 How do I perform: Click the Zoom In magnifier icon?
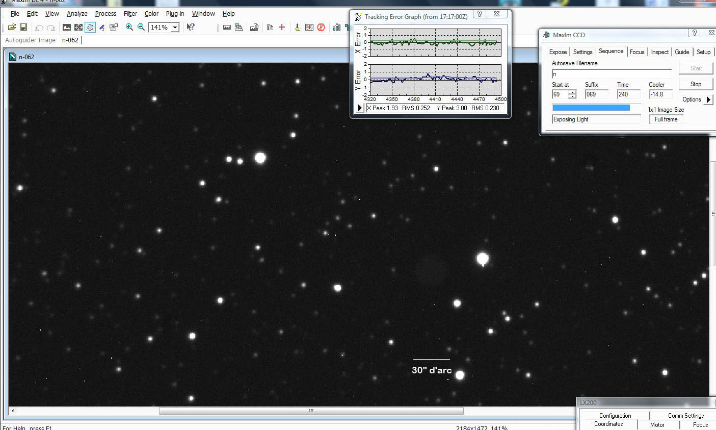(x=129, y=28)
